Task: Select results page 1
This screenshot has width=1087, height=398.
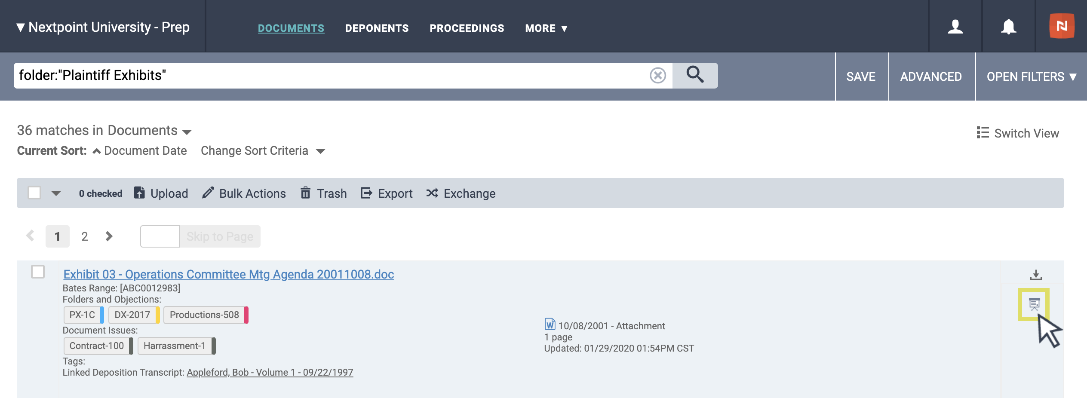Action: (58, 236)
